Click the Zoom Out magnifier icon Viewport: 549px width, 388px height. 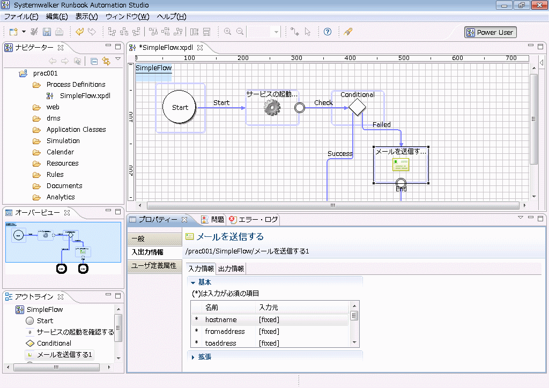(x=240, y=32)
